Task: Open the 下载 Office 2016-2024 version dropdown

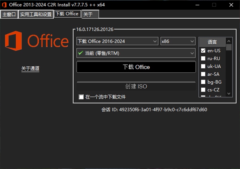Action: (x=117, y=41)
